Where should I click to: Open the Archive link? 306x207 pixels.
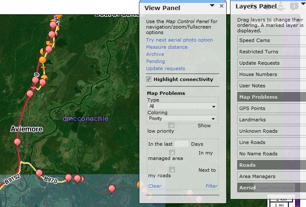(155, 54)
